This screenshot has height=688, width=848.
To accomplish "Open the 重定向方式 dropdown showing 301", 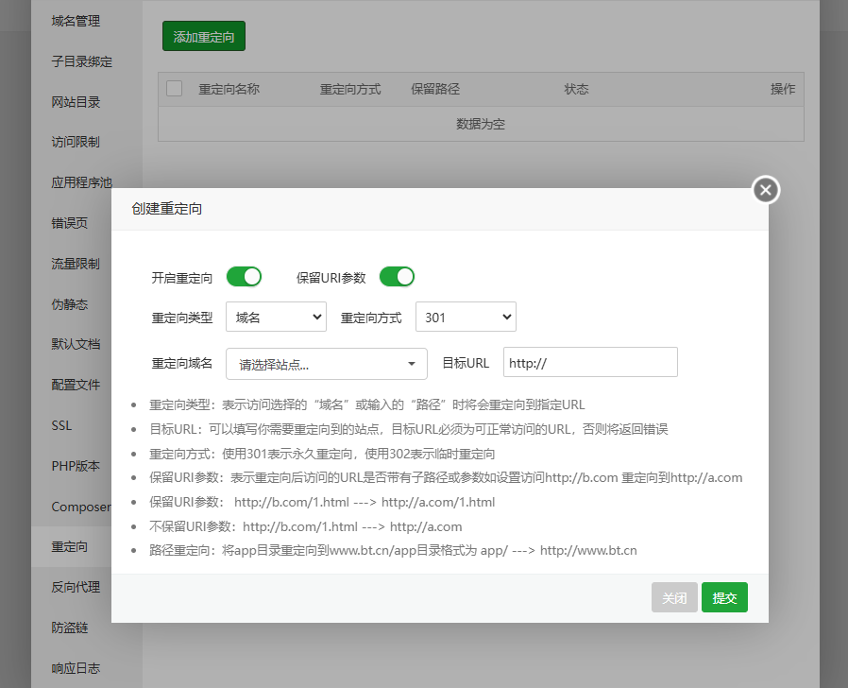I will 466,317.
